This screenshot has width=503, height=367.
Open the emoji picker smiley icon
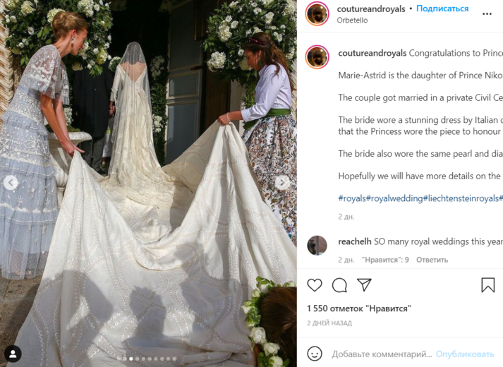pyautogui.click(x=315, y=354)
